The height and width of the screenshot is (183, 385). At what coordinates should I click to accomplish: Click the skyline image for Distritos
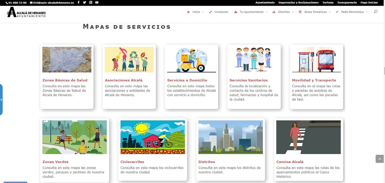[x=231, y=137]
